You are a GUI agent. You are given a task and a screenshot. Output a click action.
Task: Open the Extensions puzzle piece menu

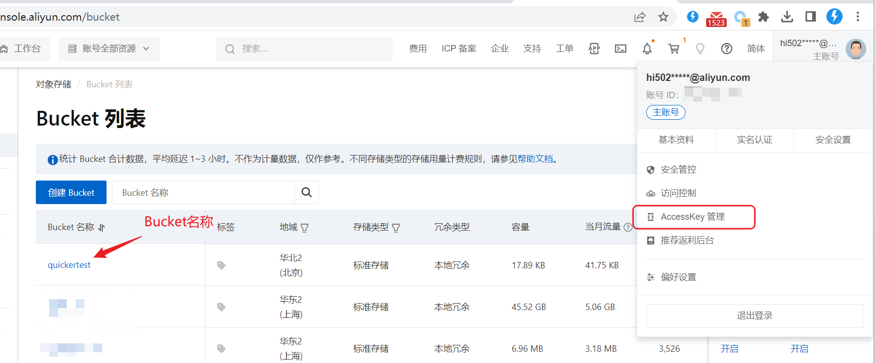pyautogui.click(x=763, y=17)
